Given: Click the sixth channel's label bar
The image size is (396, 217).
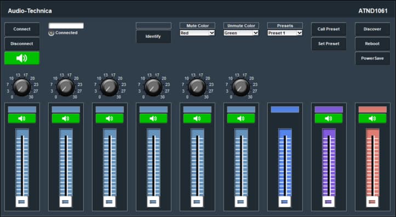Looking at the screenshot, I should [x=241, y=110].
